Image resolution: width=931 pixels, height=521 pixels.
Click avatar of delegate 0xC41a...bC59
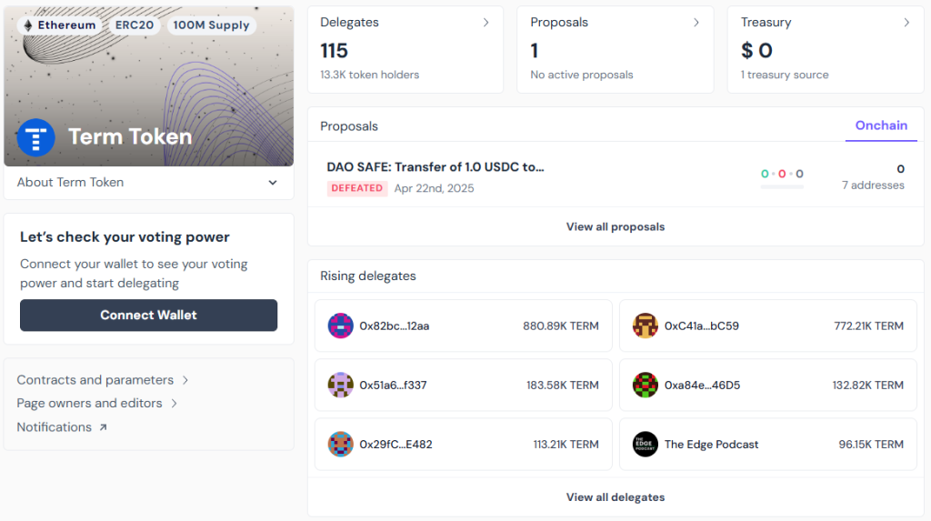645,326
